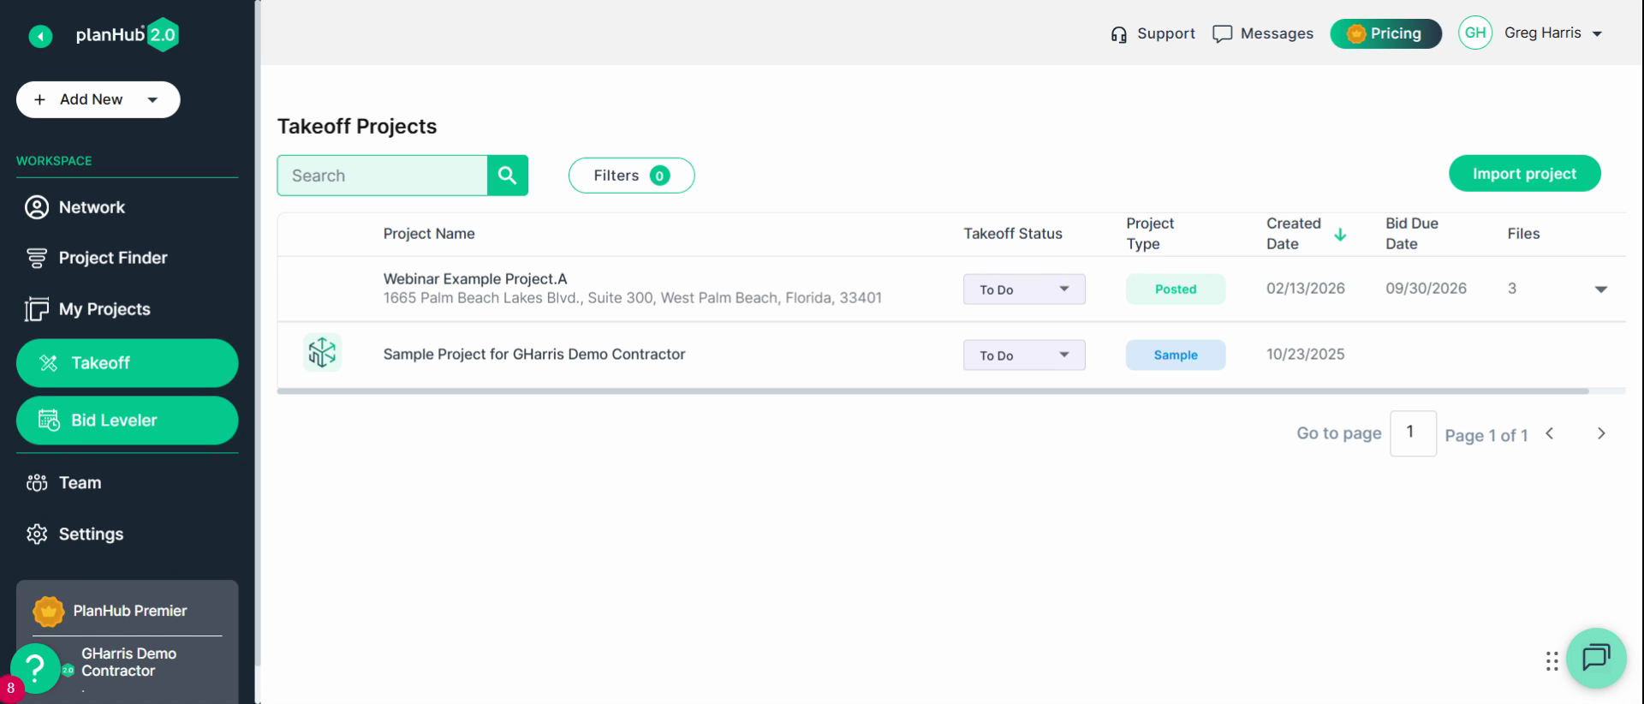1644x704 pixels.
Task: Click the PlanHub Premier crown badge
Action: 49,611
